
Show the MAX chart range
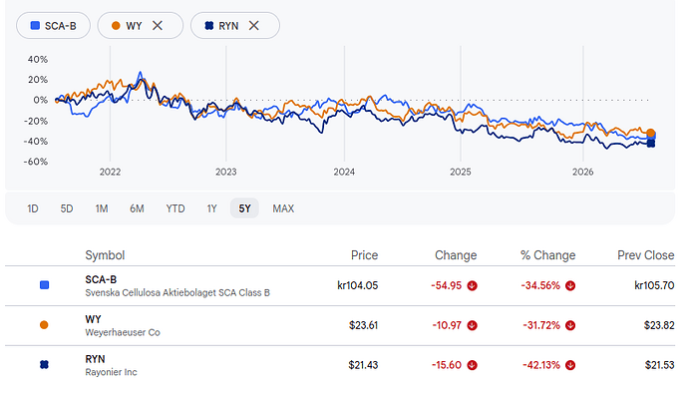(283, 208)
